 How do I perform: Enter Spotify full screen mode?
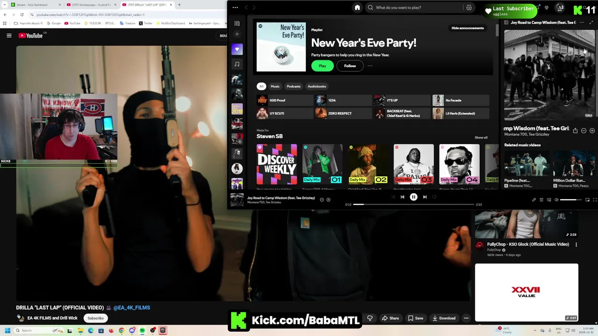click(595, 200)
